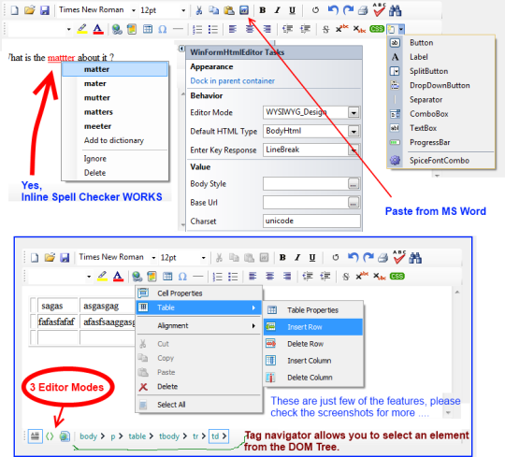Toggle align right in the top toolbar

tap(267, 29)
